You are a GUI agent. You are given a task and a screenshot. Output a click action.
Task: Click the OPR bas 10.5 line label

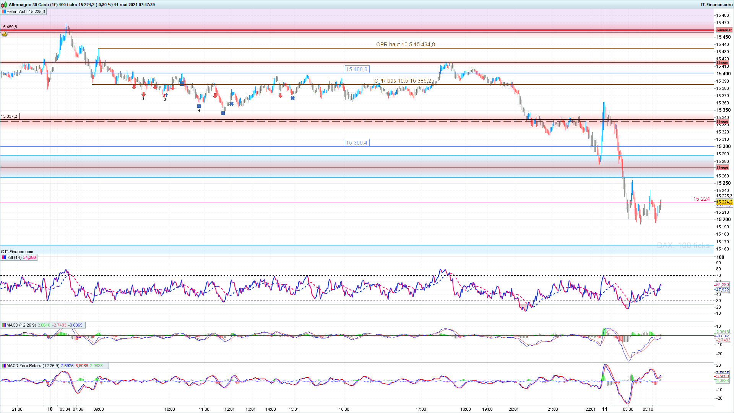(403, 81)
